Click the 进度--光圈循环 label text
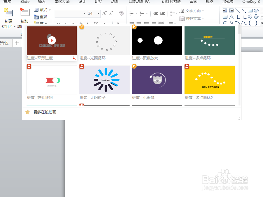 (x=92, y=58)
